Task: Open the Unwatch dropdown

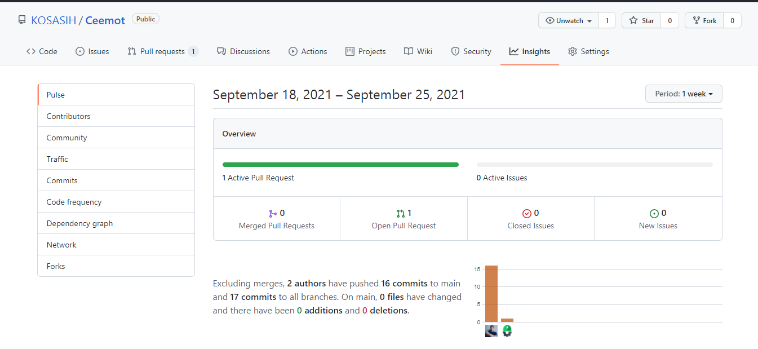Action: click(569, 21)
